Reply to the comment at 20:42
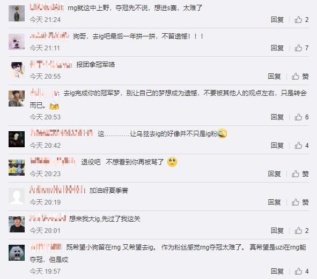 tap(277, 145)
